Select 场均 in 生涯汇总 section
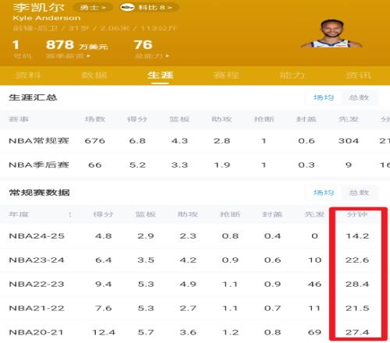Image resolution: width=390 pixels, height=343 pixels. point(324,97)
